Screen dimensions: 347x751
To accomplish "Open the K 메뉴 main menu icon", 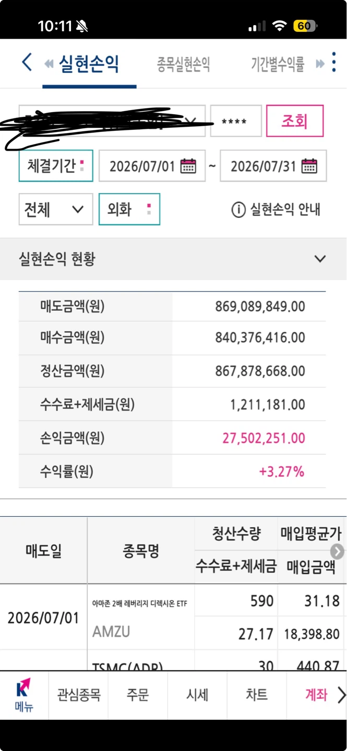I will pos(24,695).
